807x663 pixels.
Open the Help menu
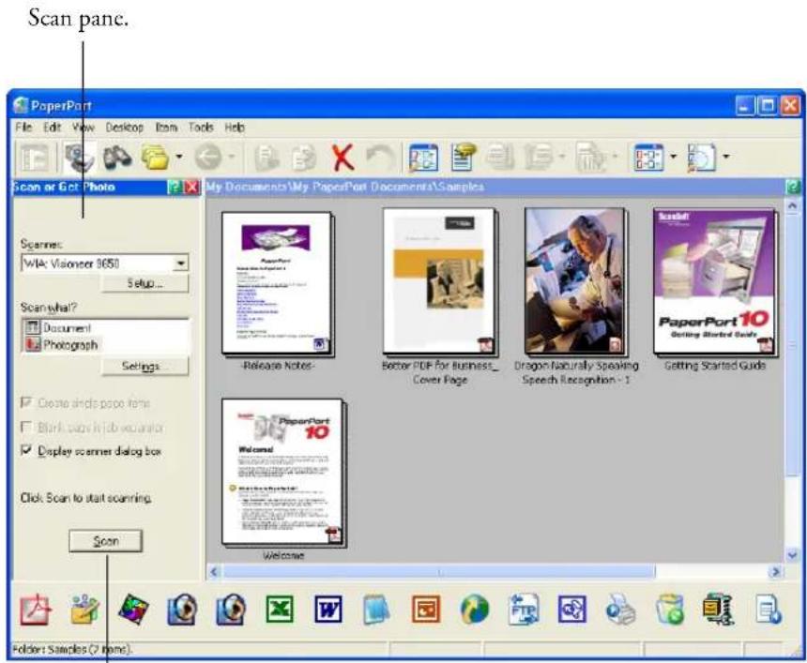pos(235,127)
